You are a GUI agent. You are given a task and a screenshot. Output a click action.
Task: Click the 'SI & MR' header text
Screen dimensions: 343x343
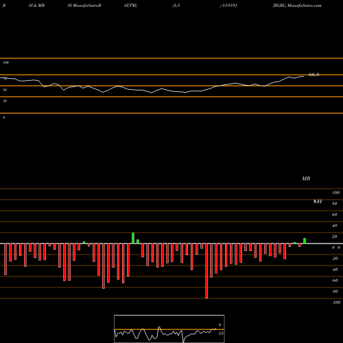[36, 5]
